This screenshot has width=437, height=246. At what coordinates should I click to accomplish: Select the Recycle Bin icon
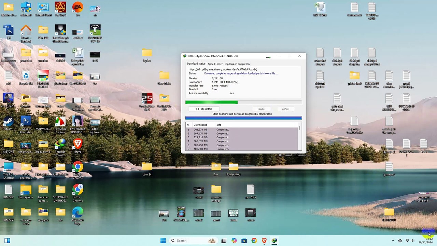26,78
